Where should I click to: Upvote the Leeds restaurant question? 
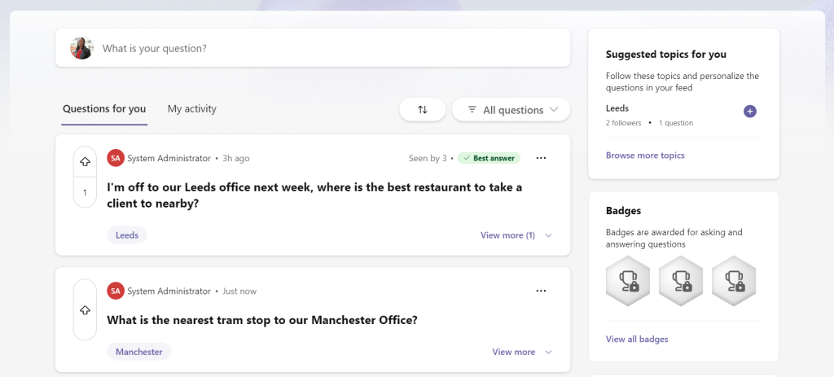(85, 162)
